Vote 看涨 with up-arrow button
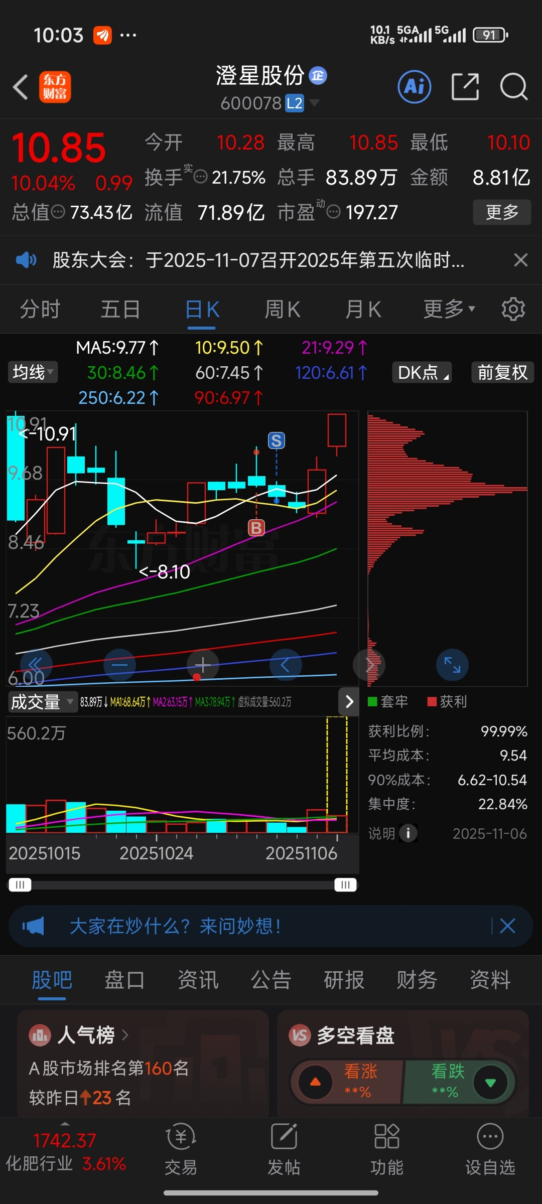542x1204 pixels. [x=315, y=1082]
